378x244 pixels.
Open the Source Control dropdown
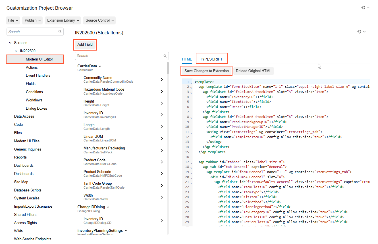coord(99,20)
